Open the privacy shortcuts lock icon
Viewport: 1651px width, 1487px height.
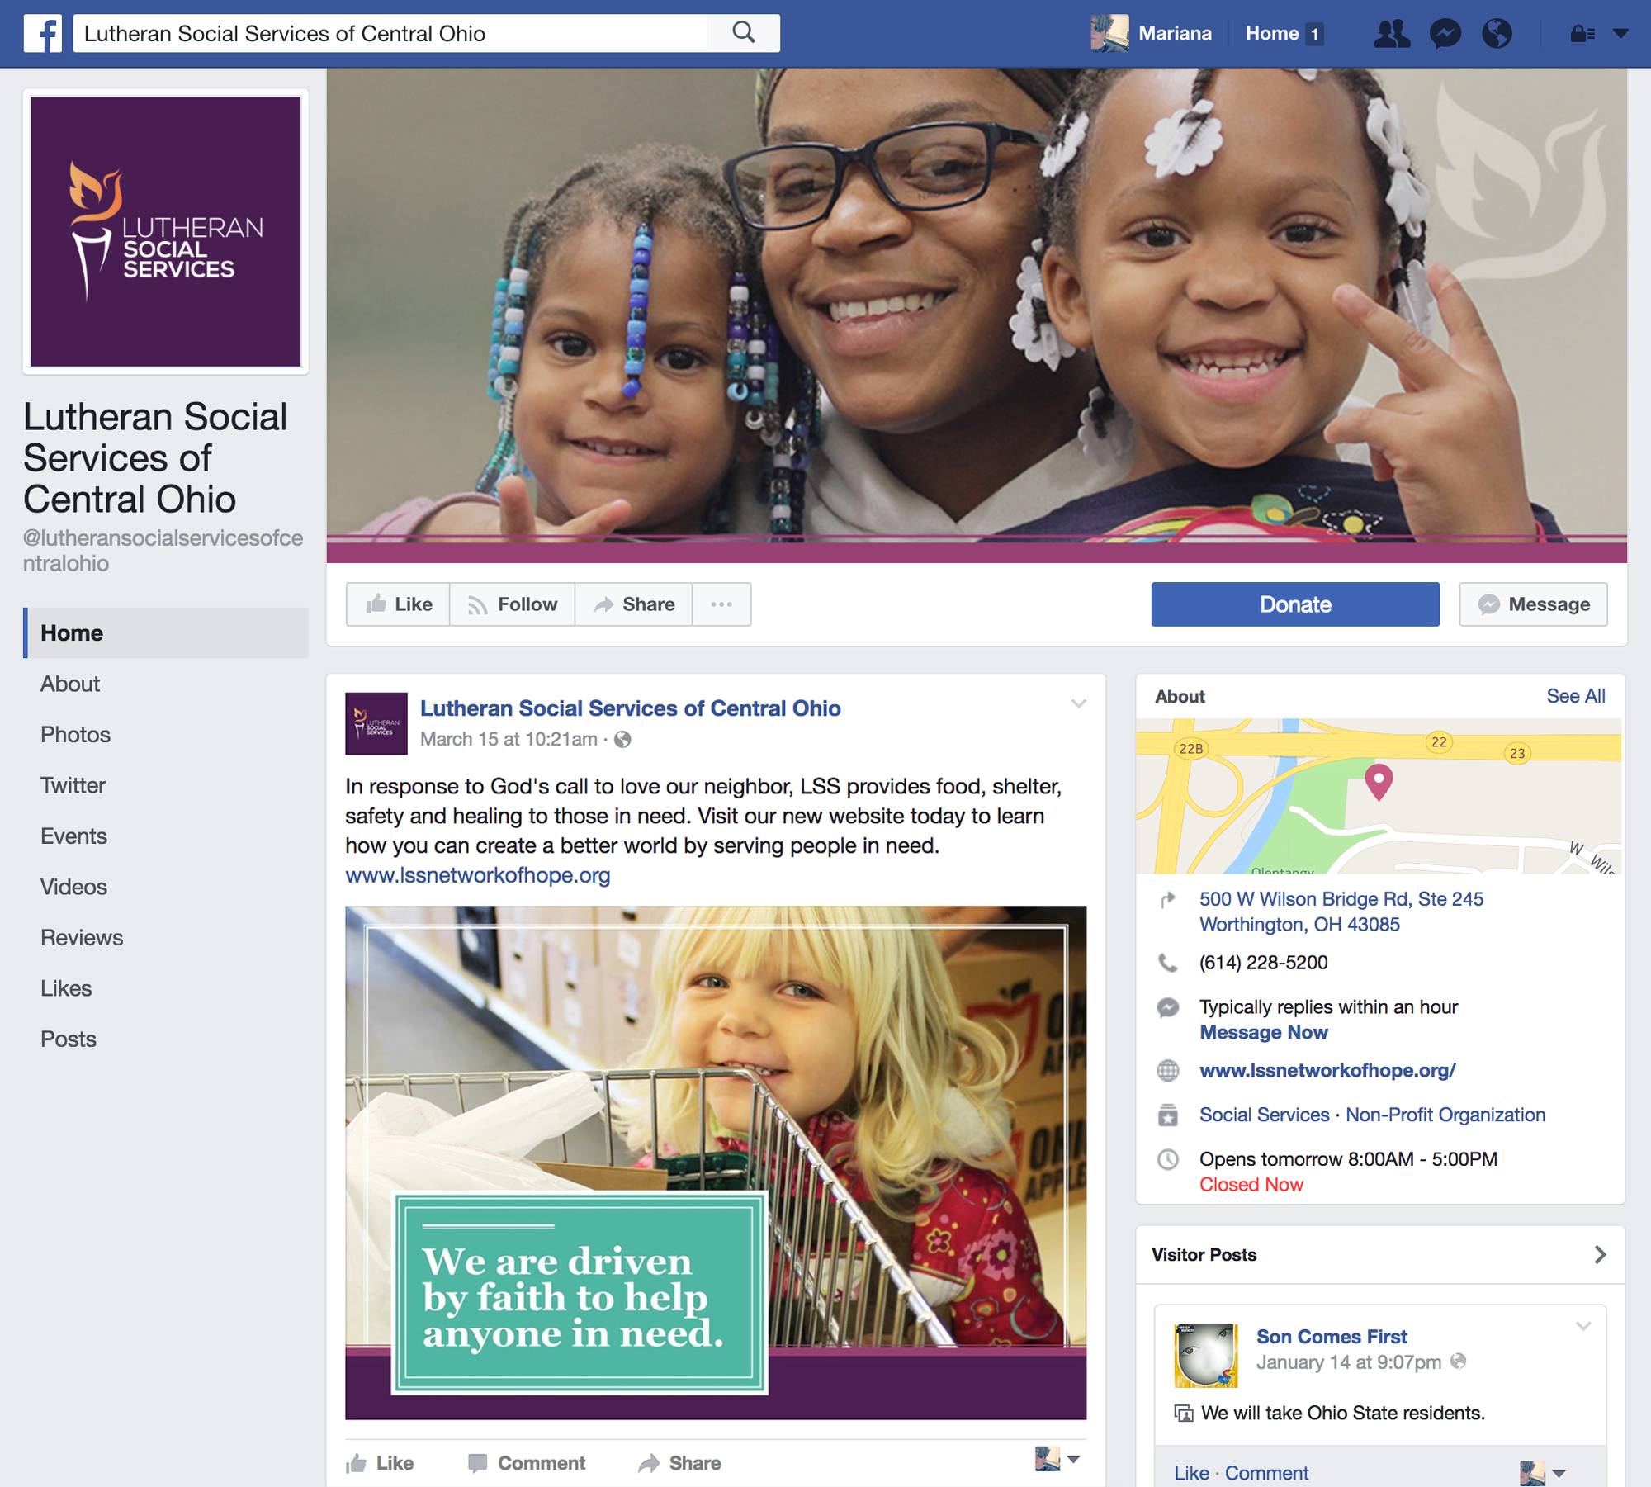[1581, 34]
